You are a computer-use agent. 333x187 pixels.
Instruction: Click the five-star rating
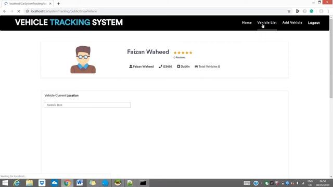[x=183, y=53]
